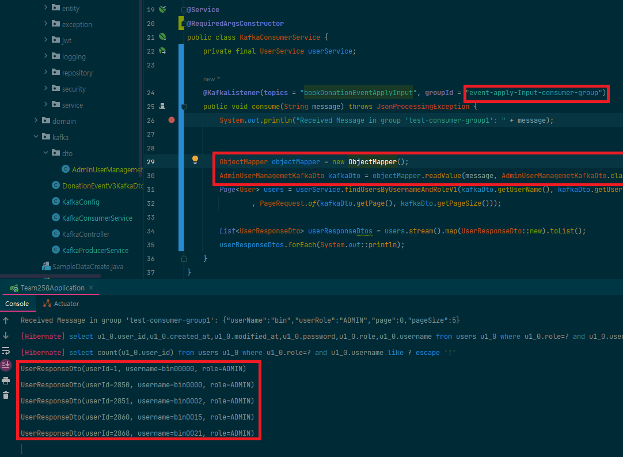Open the intention lightbulb on line 29
Image resolution: width=623 pixels, height=457 pixels.
[x=195, y=160]
